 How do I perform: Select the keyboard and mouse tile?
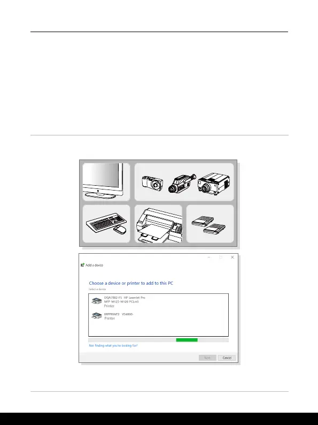coord(106,224)
